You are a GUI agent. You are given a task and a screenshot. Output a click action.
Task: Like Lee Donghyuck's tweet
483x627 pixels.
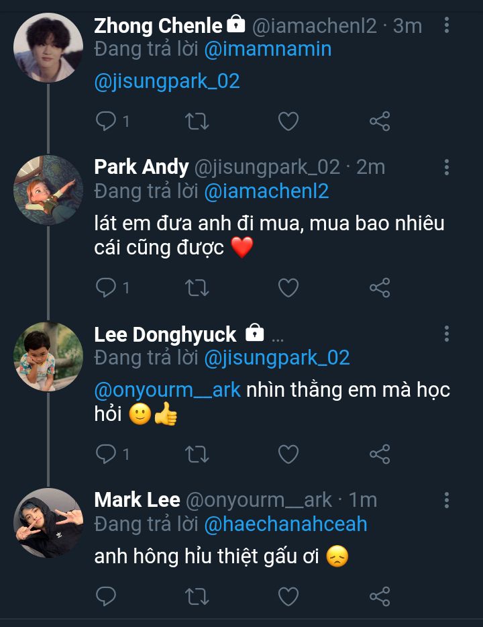pos(288,454)
